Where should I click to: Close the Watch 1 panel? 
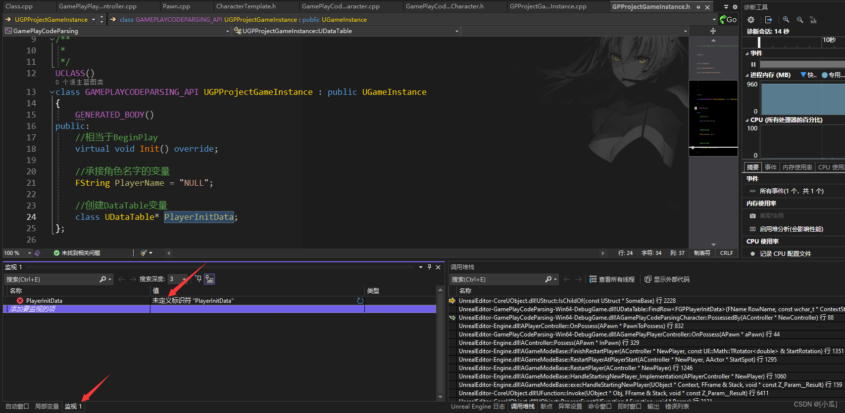[x=438, y=267]
